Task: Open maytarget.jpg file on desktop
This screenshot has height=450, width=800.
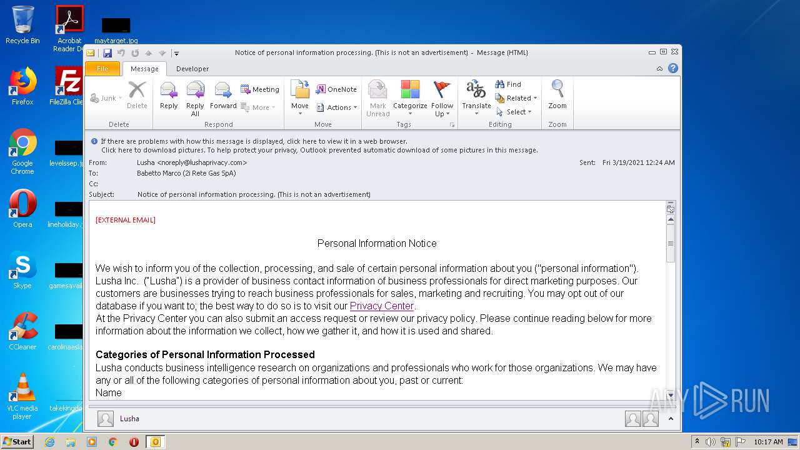Action: [116, 30]
